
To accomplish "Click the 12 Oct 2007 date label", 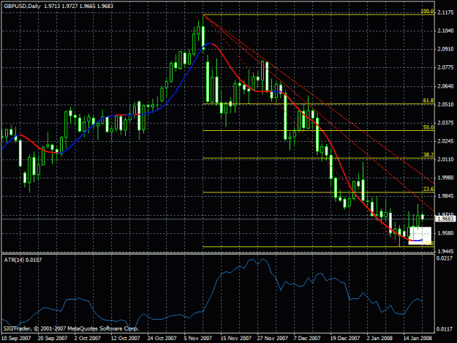I will coord(125,338).
